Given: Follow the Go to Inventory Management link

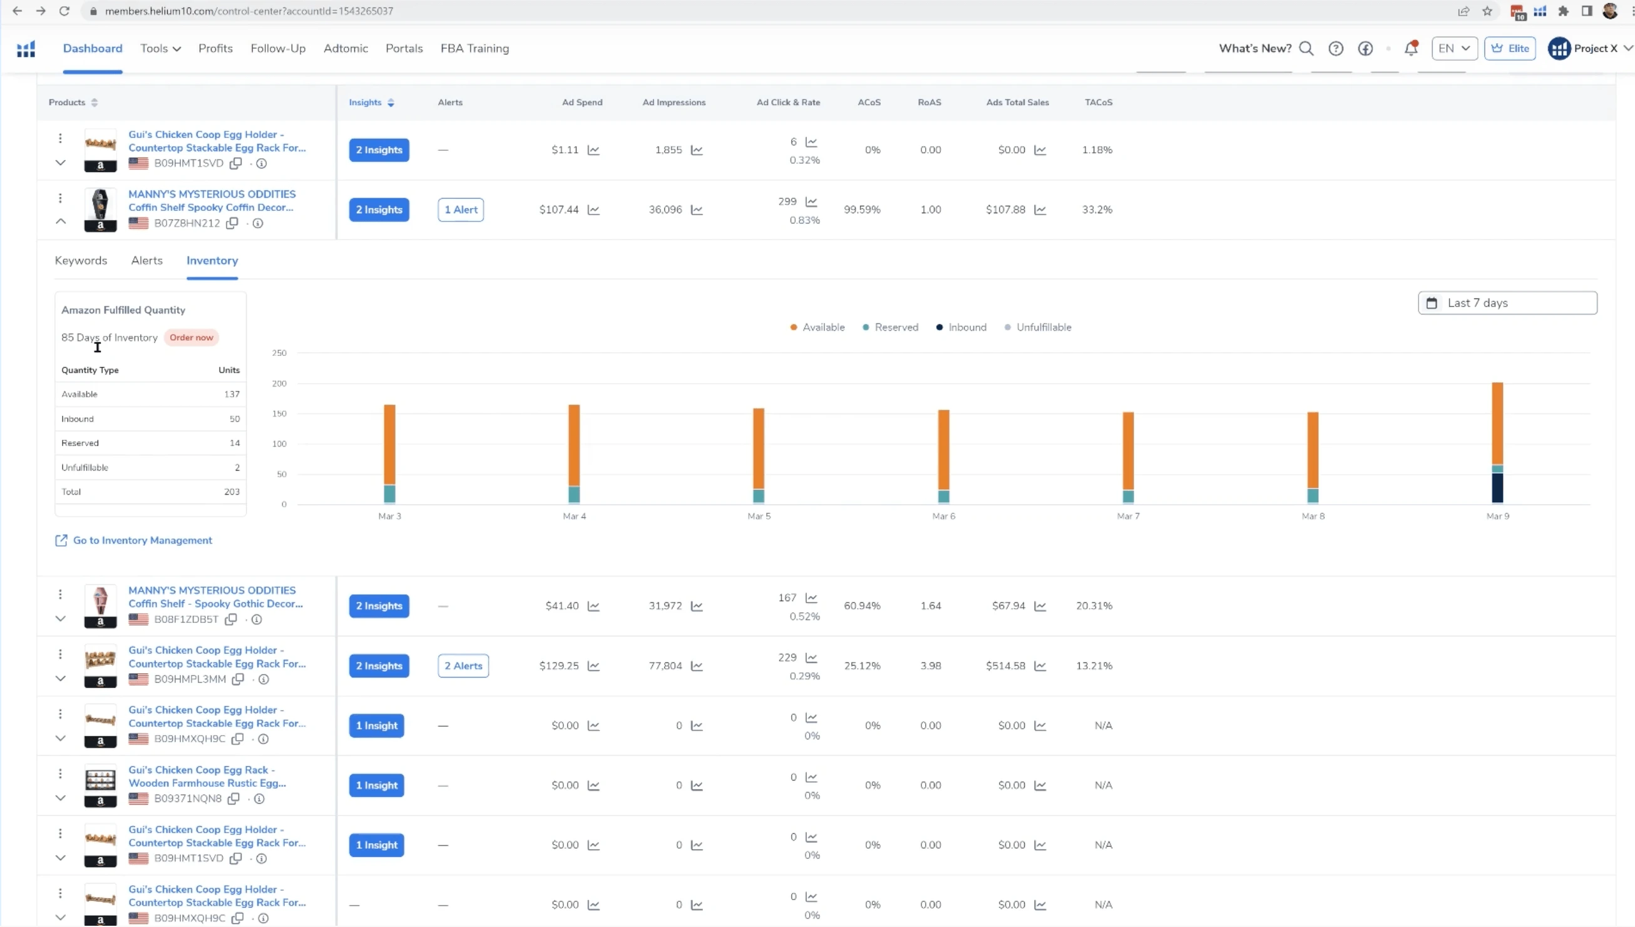Looking at the screenshot, I should pos(141,540).
